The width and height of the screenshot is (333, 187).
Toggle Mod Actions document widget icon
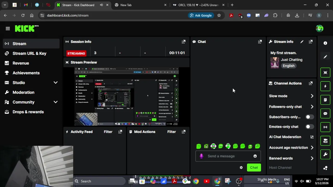coord(325,100)
